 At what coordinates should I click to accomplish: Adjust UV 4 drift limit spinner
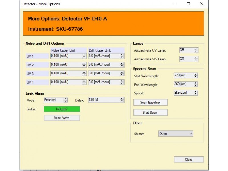click(122, 82)
